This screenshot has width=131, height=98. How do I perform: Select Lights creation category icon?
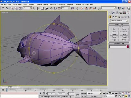pyautogui.click(x=116, y=17)
